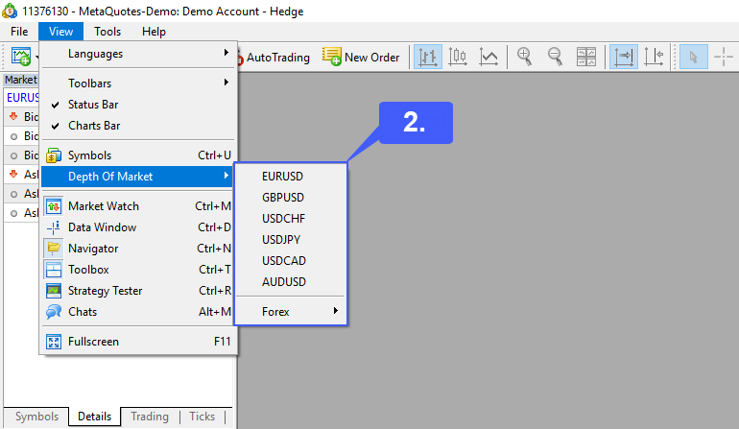Viewport: 739px width, 429px height.
Task: Choose GBPUSD depth of market
Action: click(x=291, y=198)
